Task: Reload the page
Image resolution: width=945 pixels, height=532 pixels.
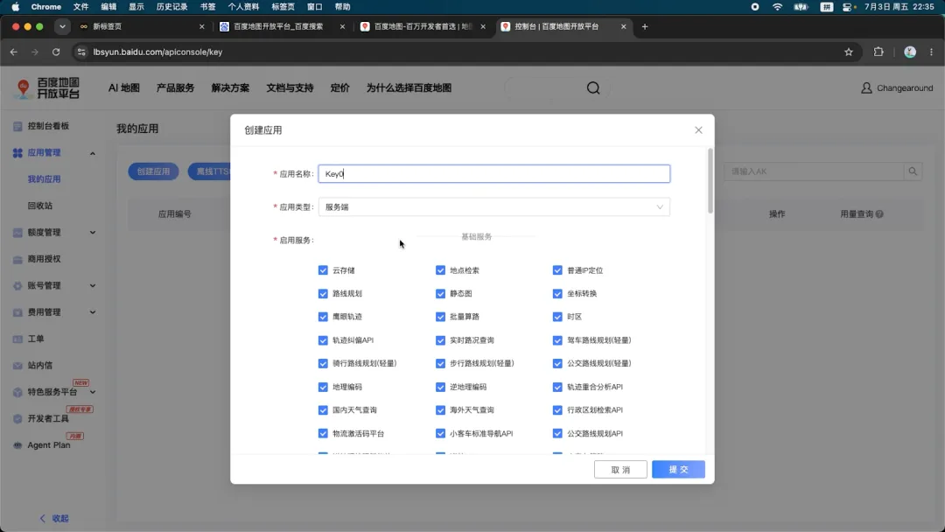Action: tap(56, 52)
